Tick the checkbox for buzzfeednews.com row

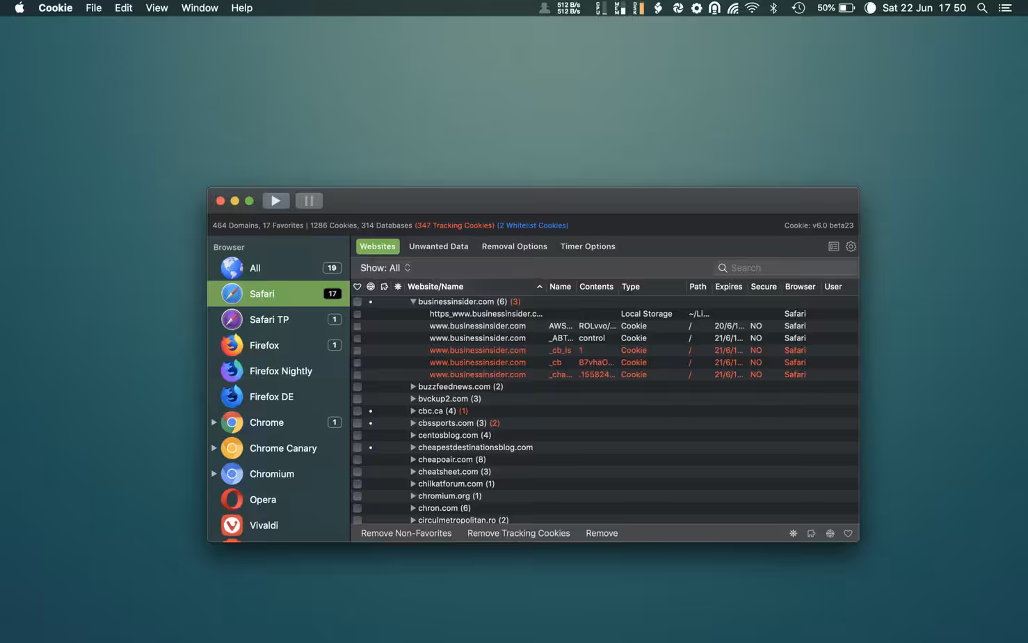358,387
